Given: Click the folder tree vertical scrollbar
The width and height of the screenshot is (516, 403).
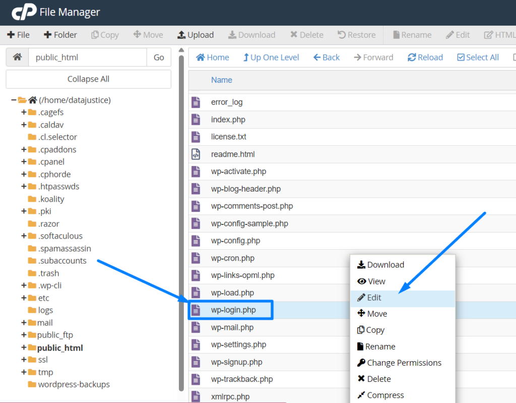Looking at the screenshot, I should (181, 223).
